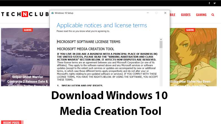Close the Windows 10 Setup dialog
The height and width of the screenshot is (124, 221).
click(165, 13)
